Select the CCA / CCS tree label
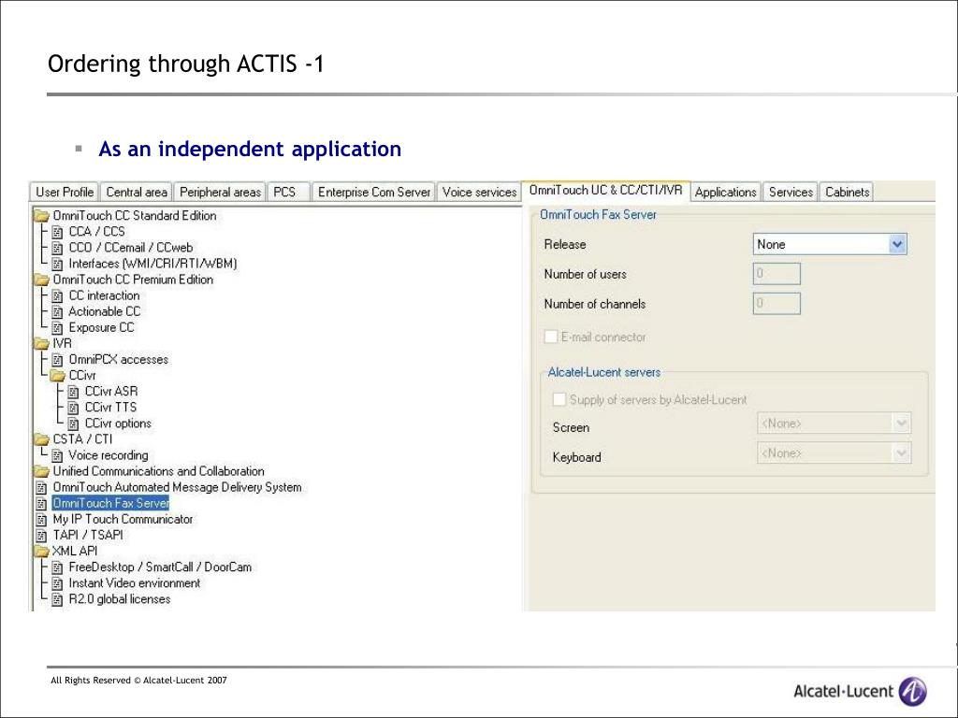The height and width of the screenshot is (718, 958). [x=96, y=232]
